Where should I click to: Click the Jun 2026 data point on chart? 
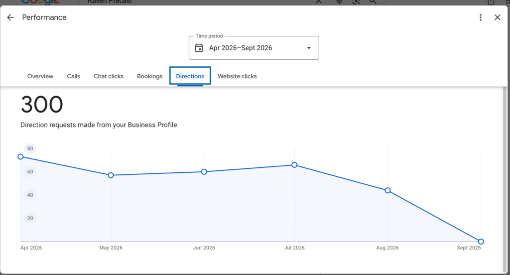click(204, 172)
